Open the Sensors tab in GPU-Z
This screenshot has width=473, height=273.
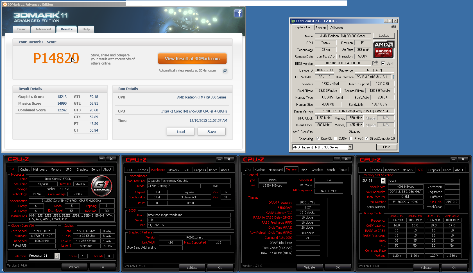[321, 27]
